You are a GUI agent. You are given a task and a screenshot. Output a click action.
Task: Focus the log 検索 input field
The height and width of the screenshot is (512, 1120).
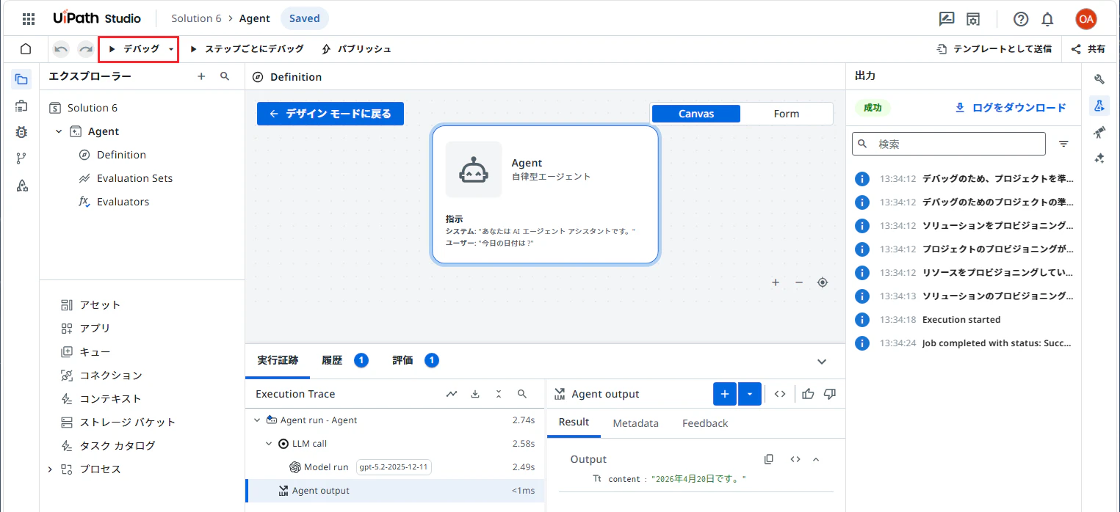pyautogui.click(x=949, y=144)
